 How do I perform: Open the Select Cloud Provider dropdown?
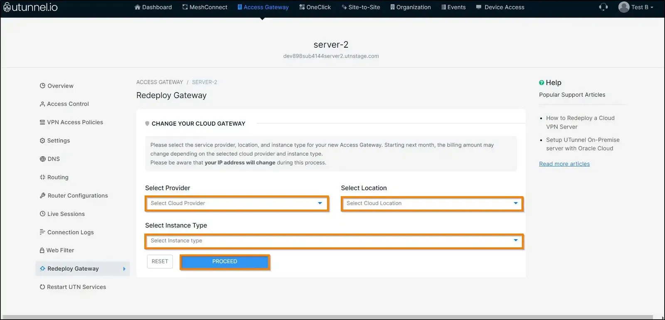pos(236,203)
